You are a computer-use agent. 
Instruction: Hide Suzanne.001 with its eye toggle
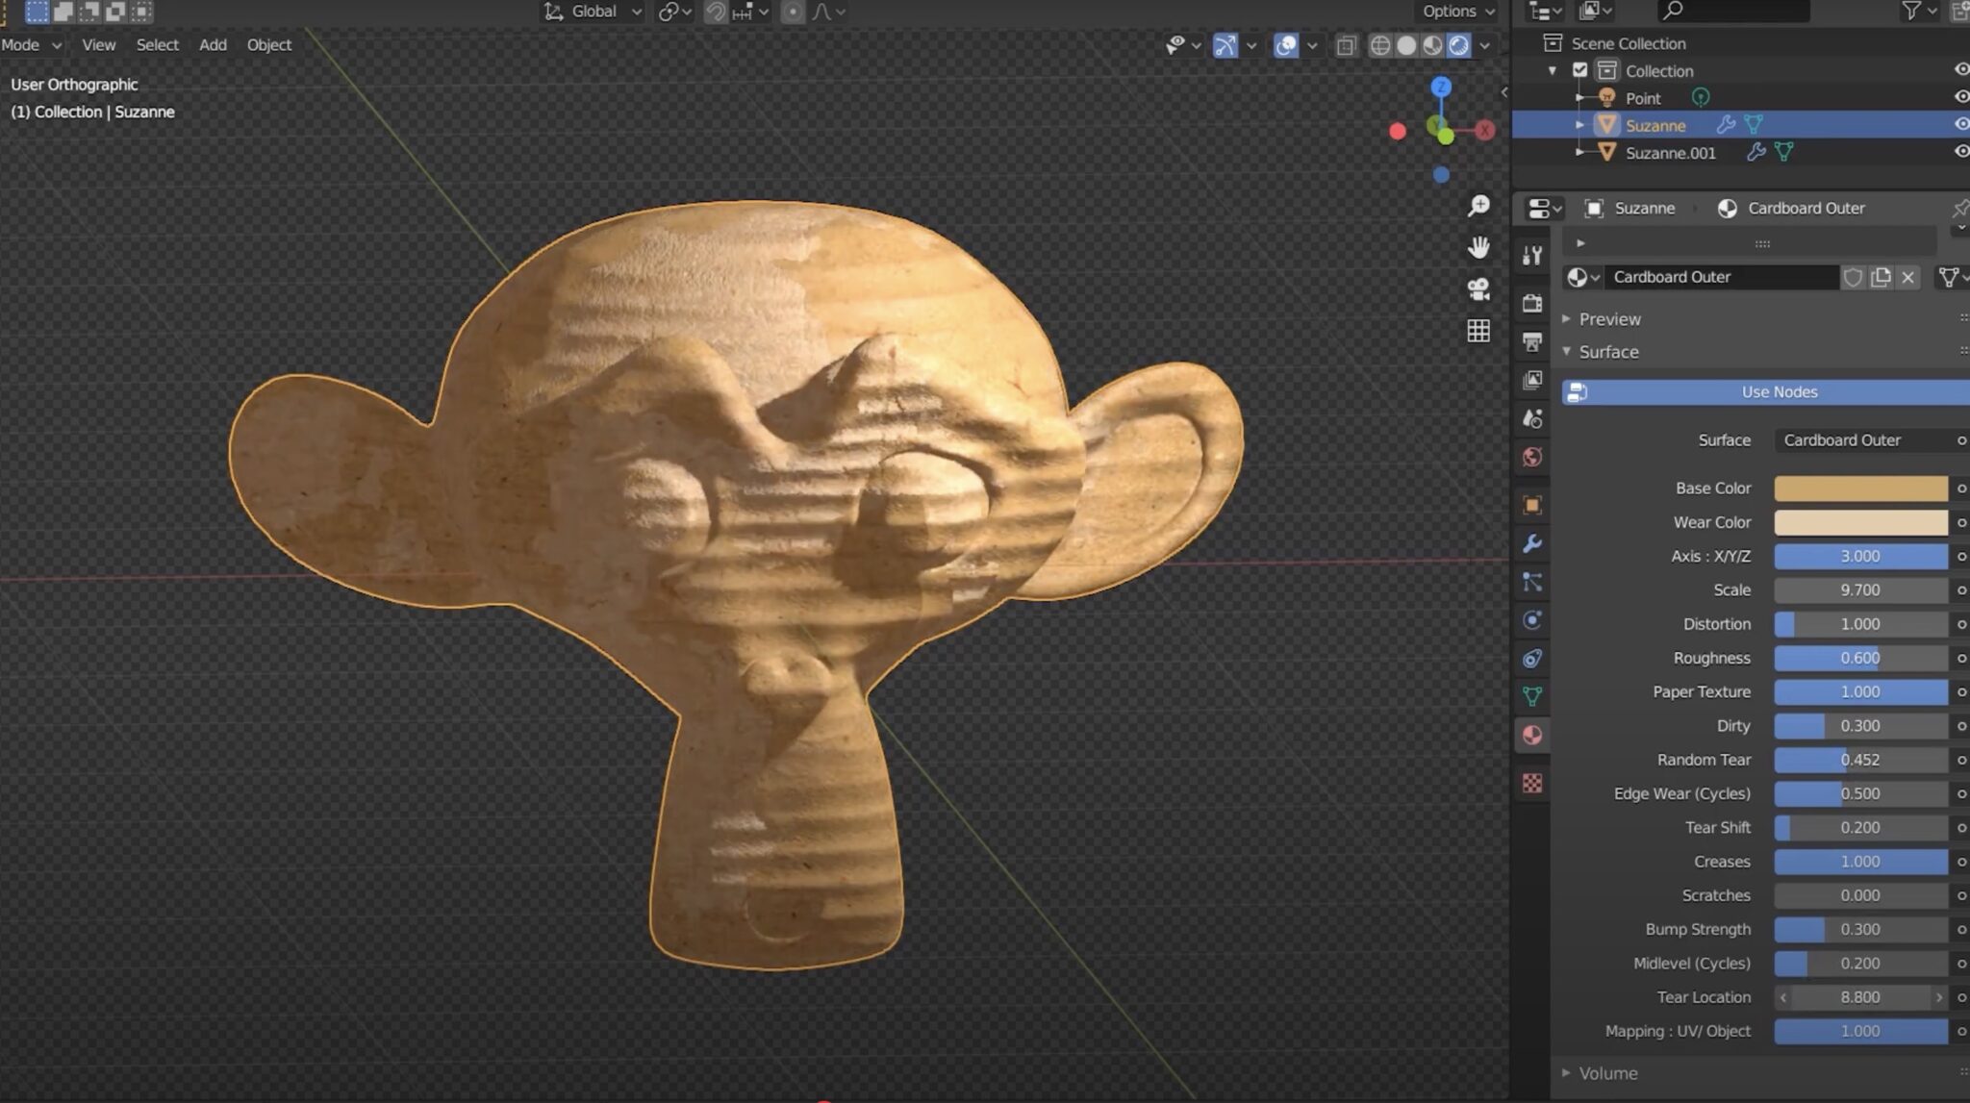pyautogui.click(x=1959, y=152)
